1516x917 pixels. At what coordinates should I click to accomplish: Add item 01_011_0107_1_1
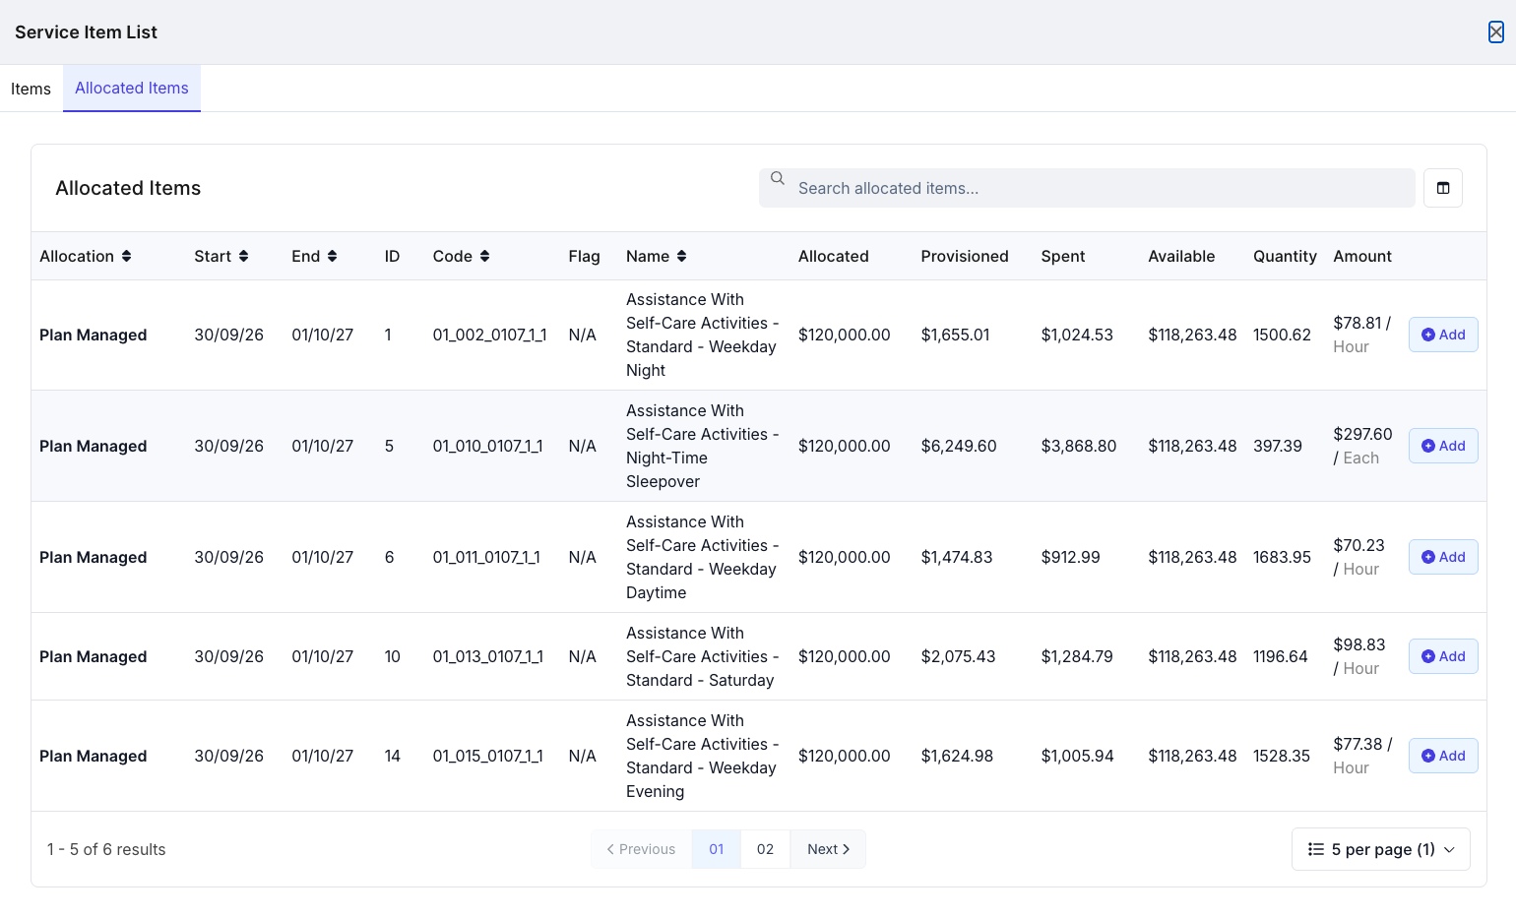click(1443, 557)
